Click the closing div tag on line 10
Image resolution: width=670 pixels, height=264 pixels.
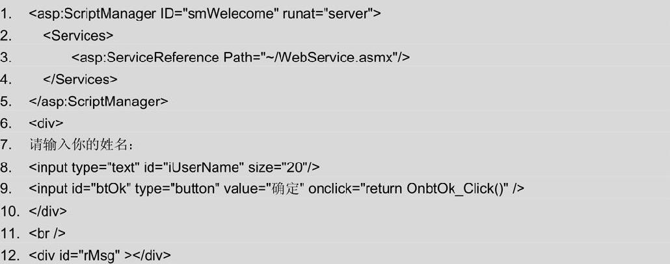(48, 210)
